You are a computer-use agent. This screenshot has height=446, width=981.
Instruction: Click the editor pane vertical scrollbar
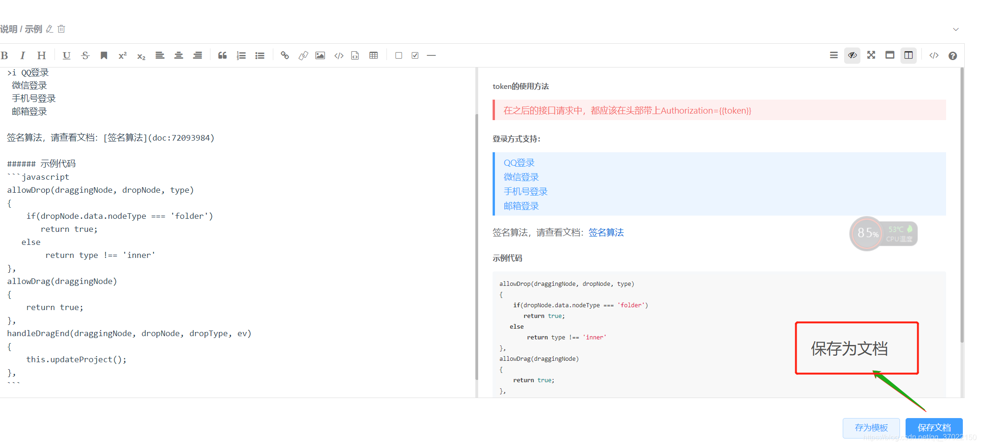[x=476, y=247]
